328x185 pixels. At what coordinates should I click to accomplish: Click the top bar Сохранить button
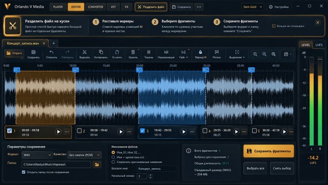coord(181,7)
